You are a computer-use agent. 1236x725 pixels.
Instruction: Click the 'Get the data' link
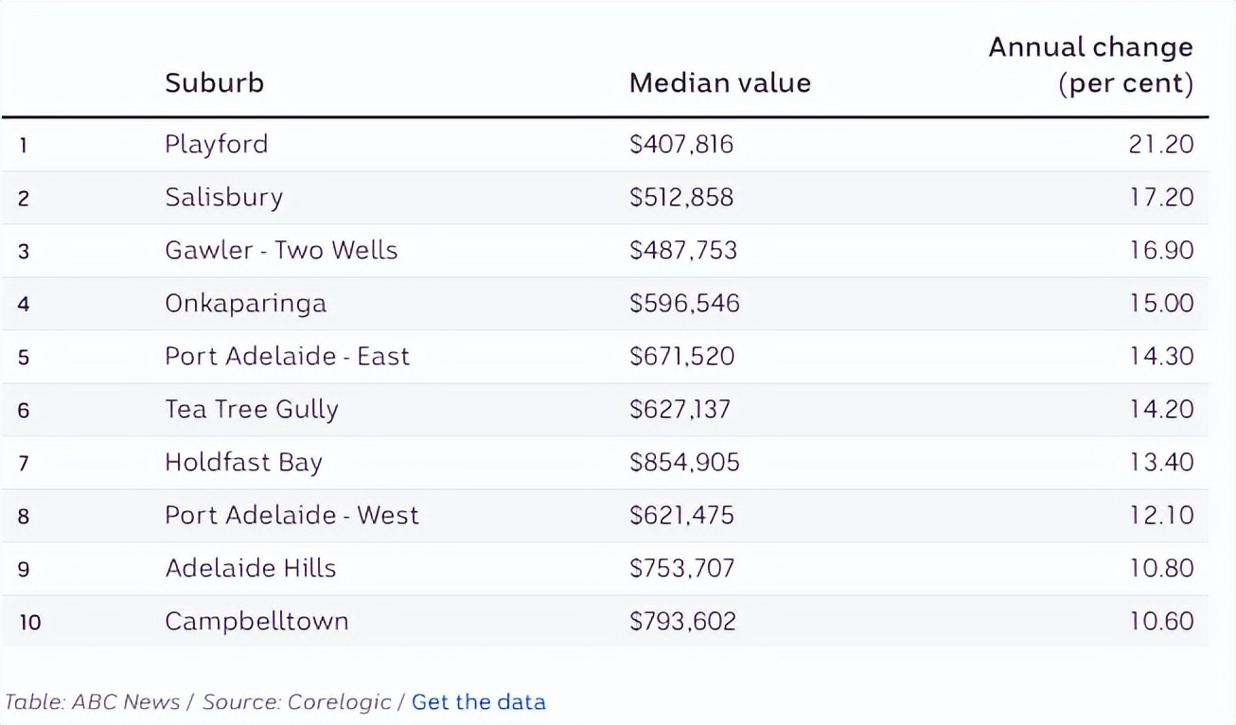click(478, 702)
